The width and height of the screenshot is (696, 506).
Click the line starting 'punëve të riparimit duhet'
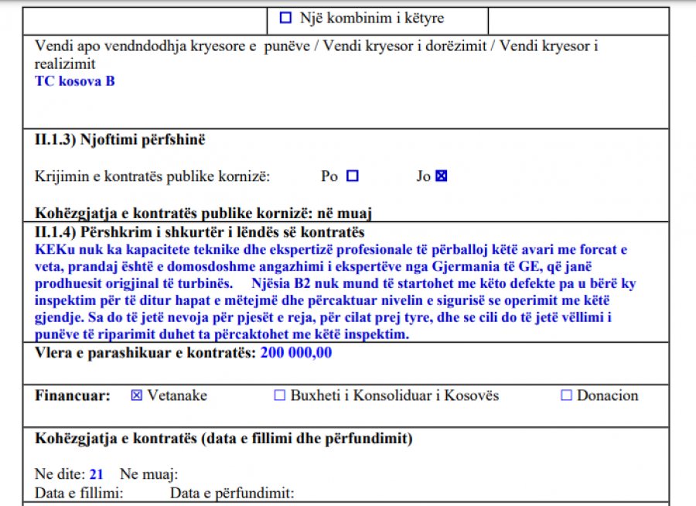222,334
